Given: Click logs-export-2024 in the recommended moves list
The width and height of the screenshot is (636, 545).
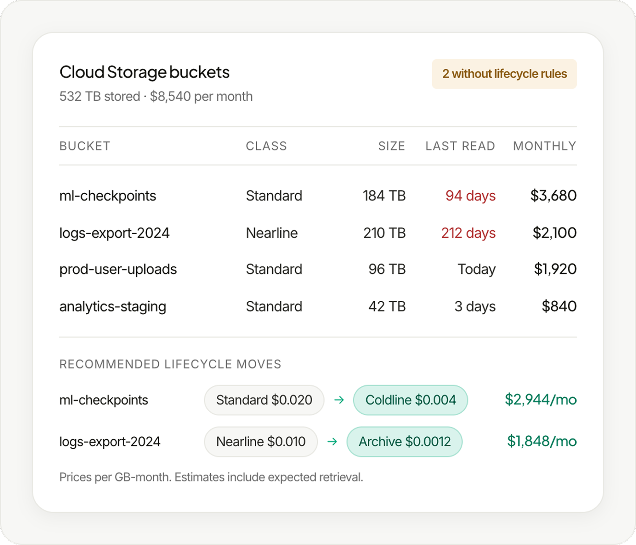Looking at the screenshot, I should [x=110, y=442].
